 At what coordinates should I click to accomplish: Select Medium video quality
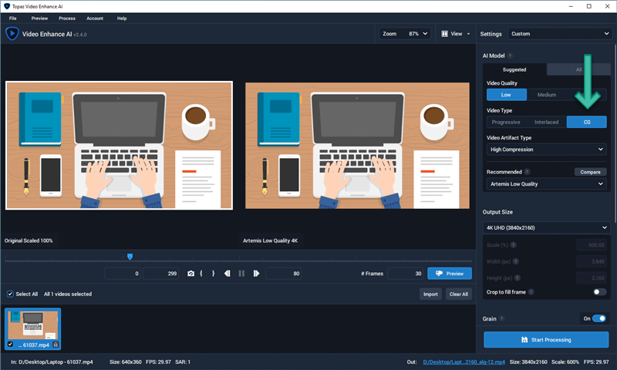click(547, 95)
